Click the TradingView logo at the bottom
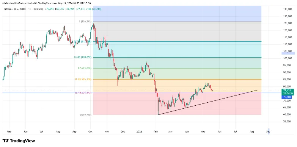The height and width of the screenshot is (147, 297). click(19, 141)
